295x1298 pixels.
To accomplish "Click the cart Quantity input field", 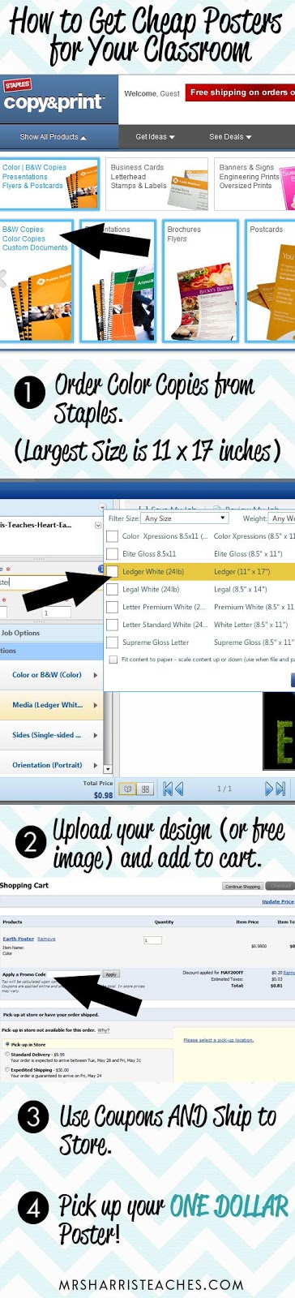I will [152, 940].
